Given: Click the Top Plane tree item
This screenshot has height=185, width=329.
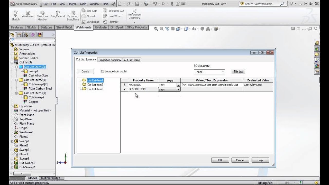Looking at the screenshot, I should point(26,119).
